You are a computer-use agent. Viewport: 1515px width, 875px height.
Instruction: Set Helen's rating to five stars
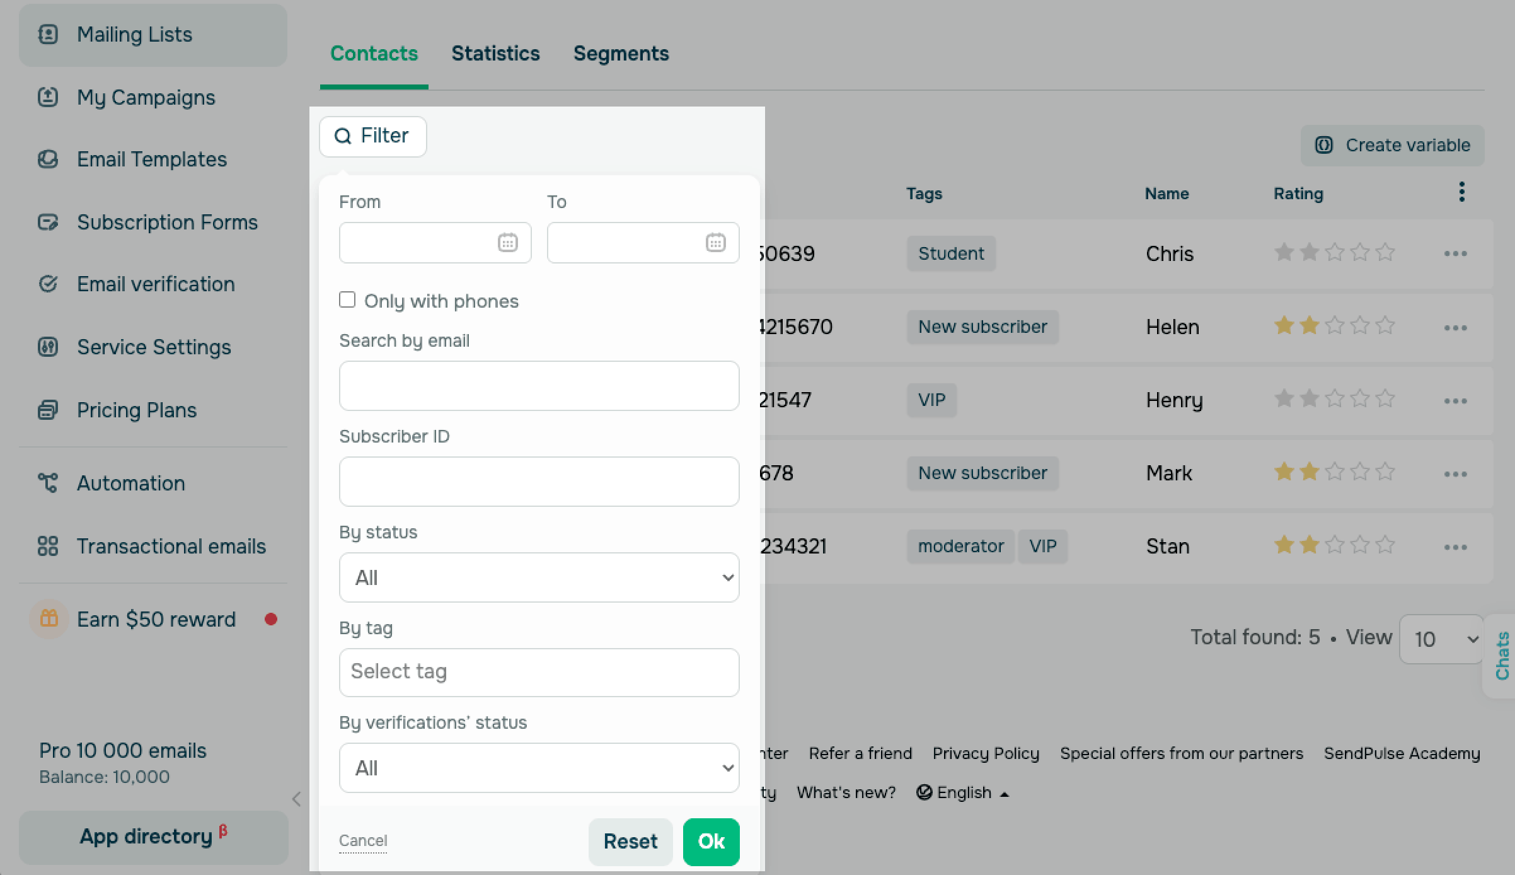(x=1385, y=326)
